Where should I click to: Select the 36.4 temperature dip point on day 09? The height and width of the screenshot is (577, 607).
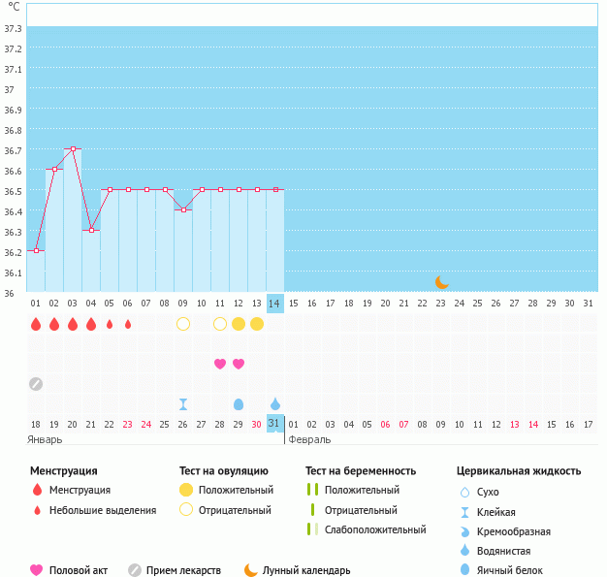point(183,209)
